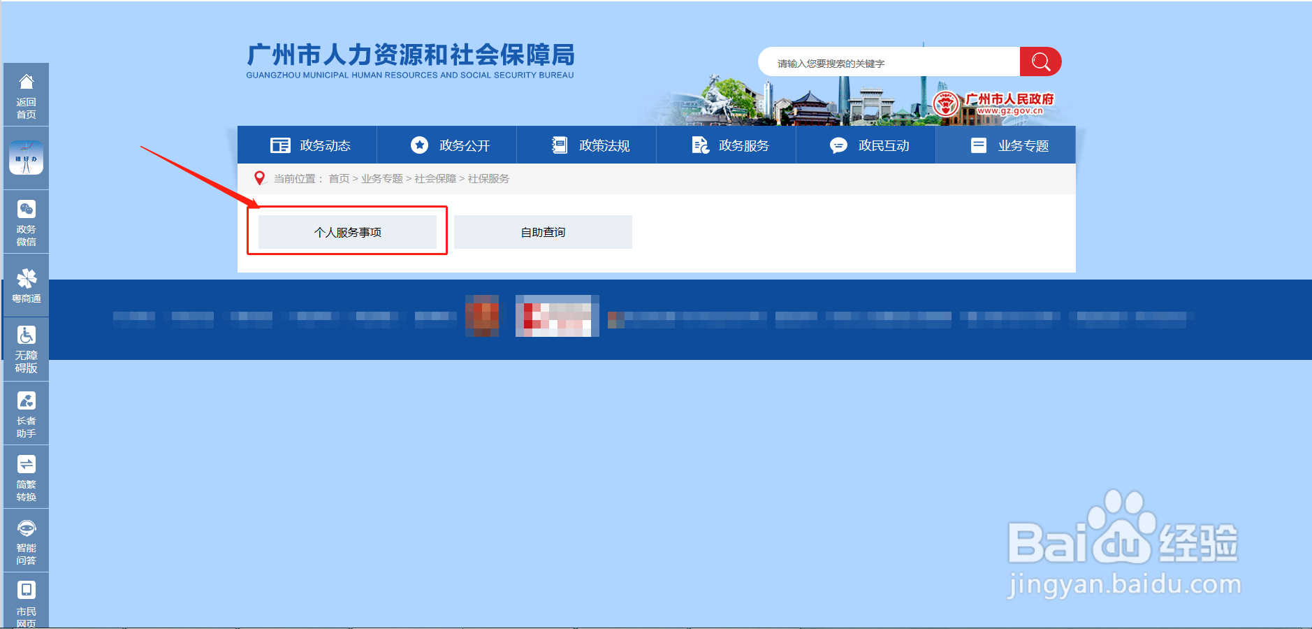Toggle 简繁转换 simplified-traditional conversion

point(26,477)
